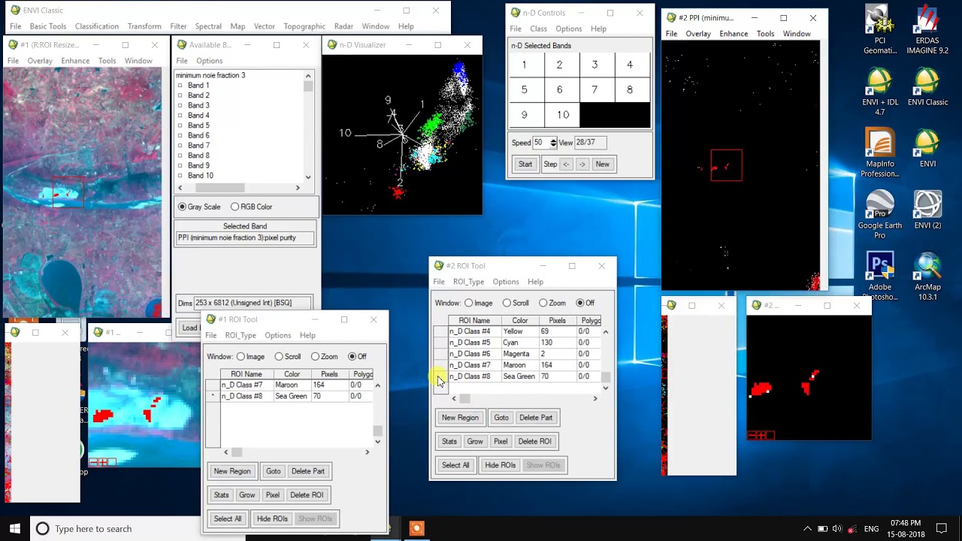
Task: Click Delete ROI in #2 ROI Tool
Action: tap(534, 441)
